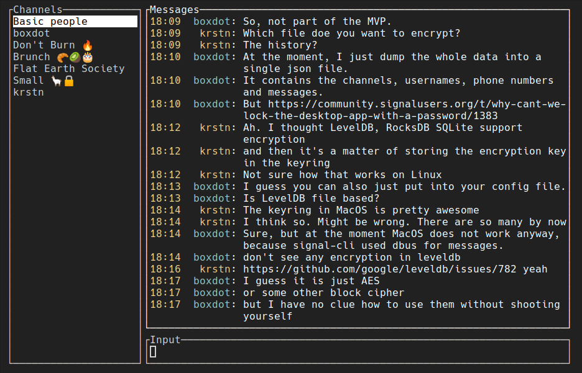Click the block cursor in the input box
The height and width of the screenshot is (373, 582).
(151, 351)
